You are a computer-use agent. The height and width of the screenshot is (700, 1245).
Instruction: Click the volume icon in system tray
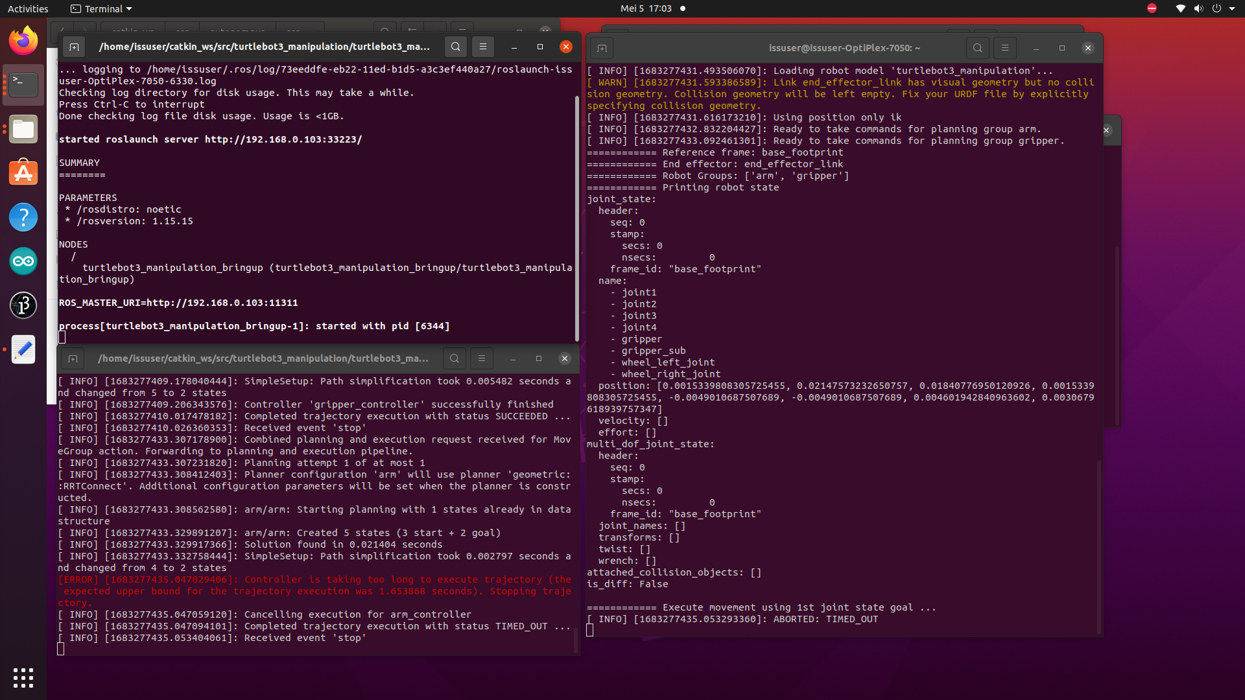pyautogui.click(x=1198, y=8)
